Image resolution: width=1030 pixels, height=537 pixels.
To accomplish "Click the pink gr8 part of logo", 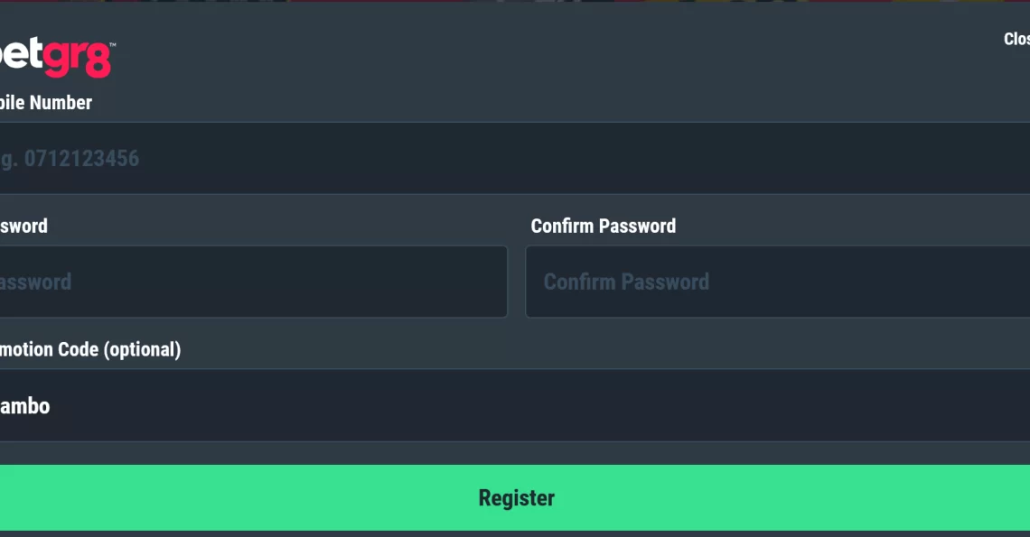I will point(79,59).
